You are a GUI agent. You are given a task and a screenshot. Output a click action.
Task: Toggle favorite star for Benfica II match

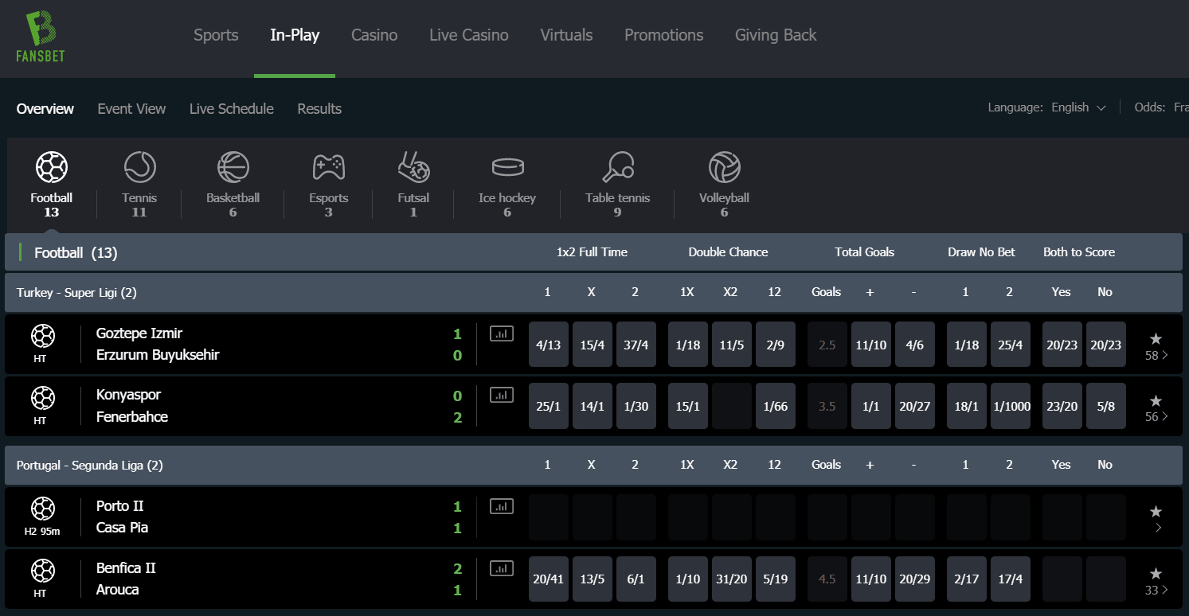(x=1156, y=573)
